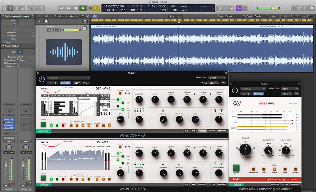This screenshot has height=192, width=316.
Task: Turn the MM-1 amount knob
Action: point(245,150)
